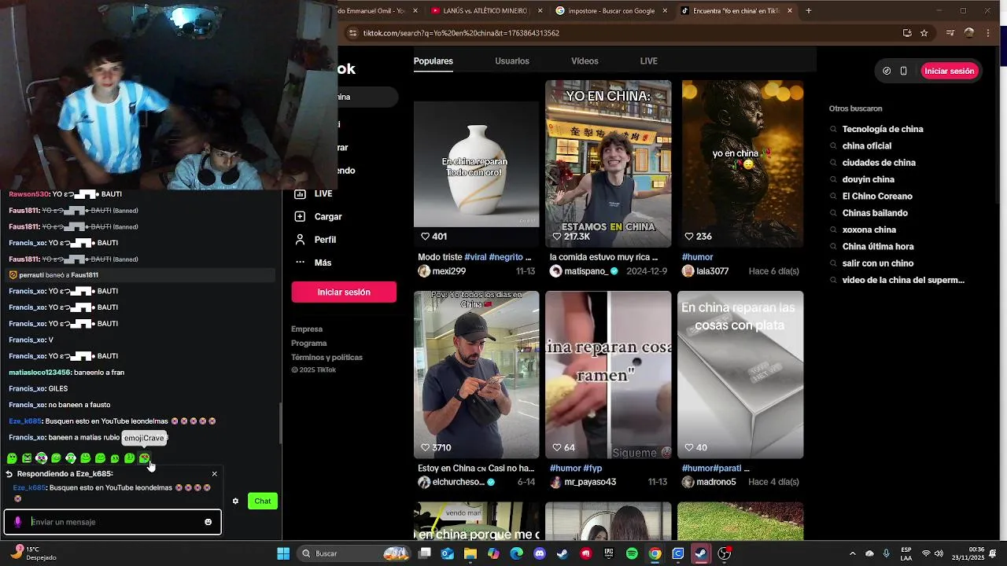Open Epic Games launcher from the taskbar
The height and width of the screenshot is (566, 1007).
[609, 553]
